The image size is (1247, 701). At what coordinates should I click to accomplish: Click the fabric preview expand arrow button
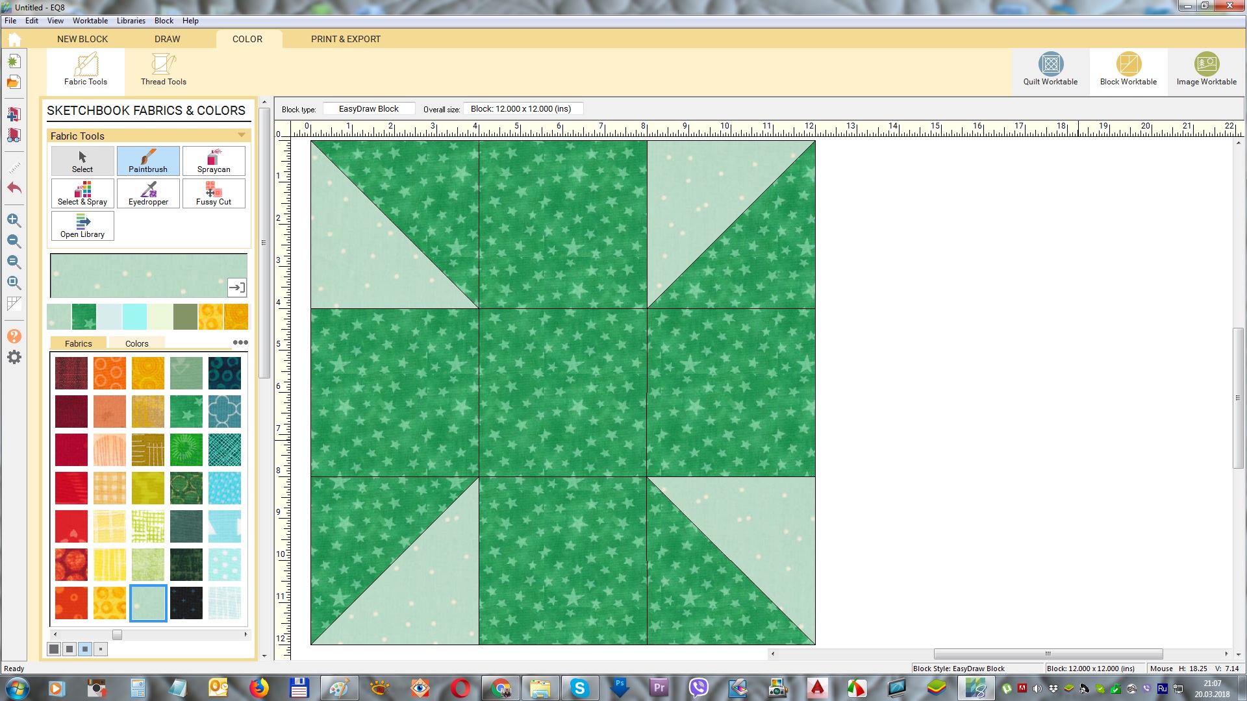[236, 287]
